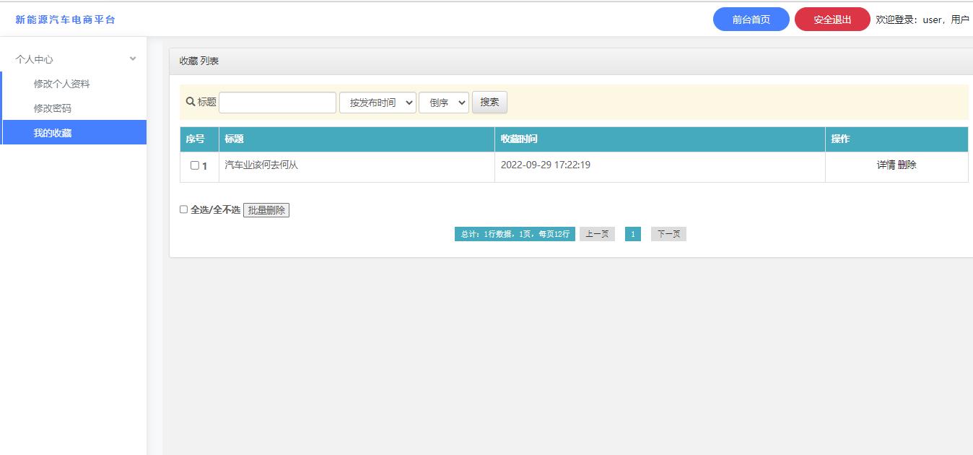This screenshot has height=455, width=973.
Task: Click the search magnifier icon beside 标题
Action: point(191,102)
